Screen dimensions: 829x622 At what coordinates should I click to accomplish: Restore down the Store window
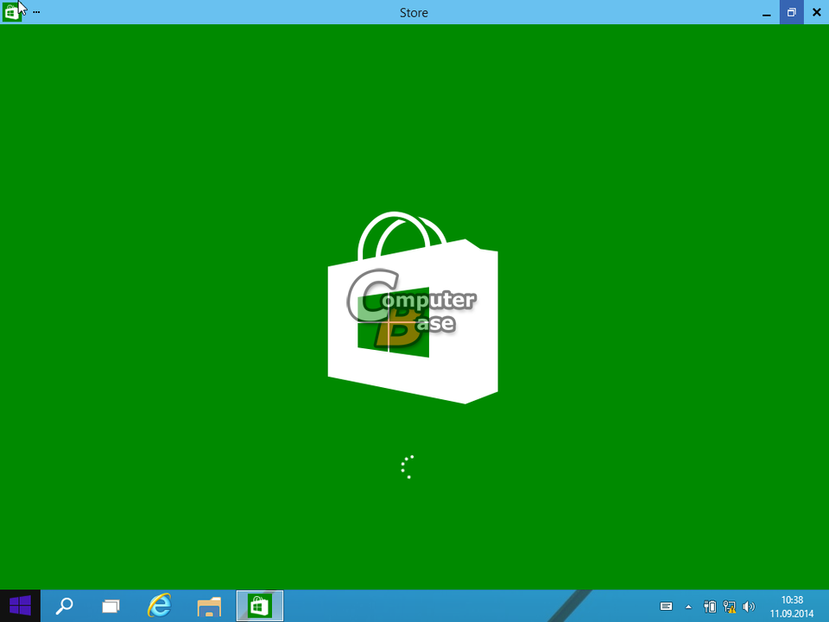(x=791, y=13)
